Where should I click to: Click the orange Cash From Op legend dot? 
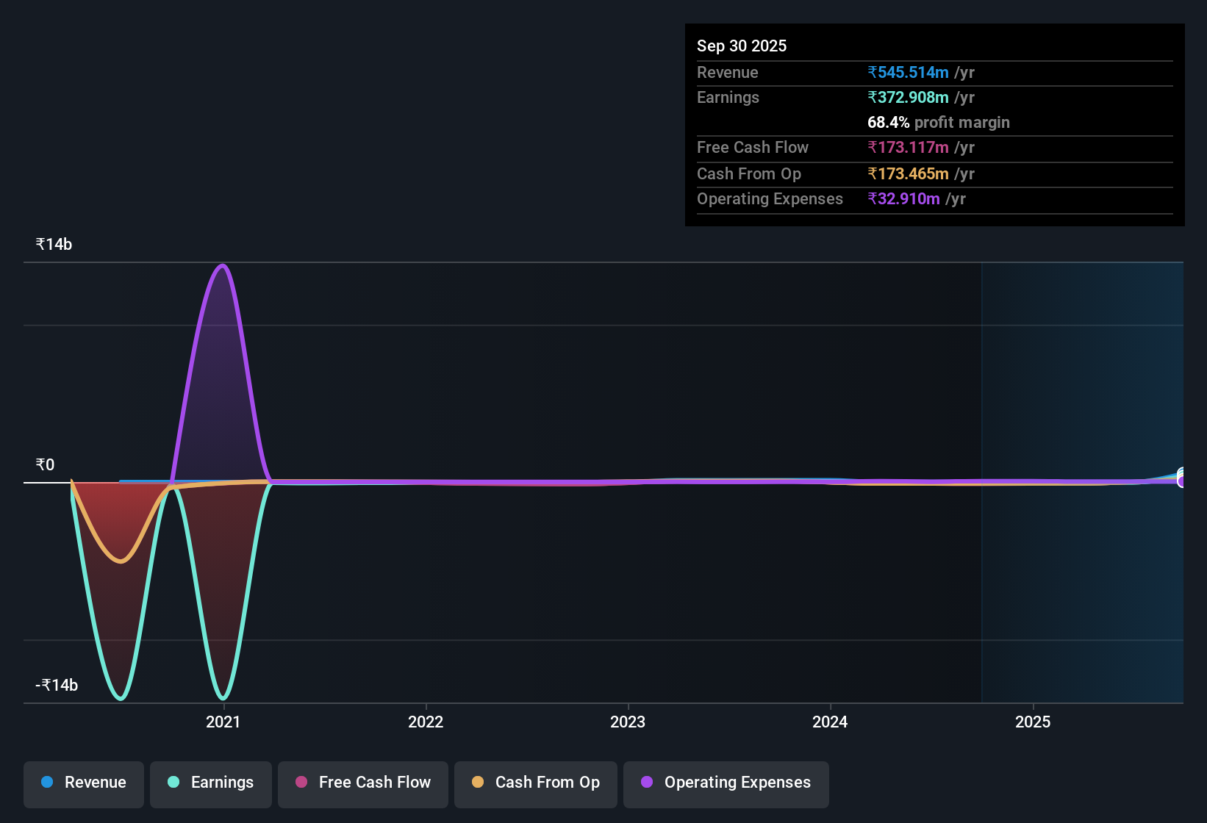click(x=478, y=783)
